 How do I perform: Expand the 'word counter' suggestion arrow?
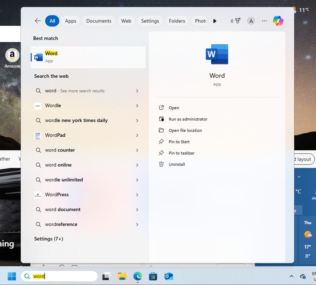click(137, 150)
